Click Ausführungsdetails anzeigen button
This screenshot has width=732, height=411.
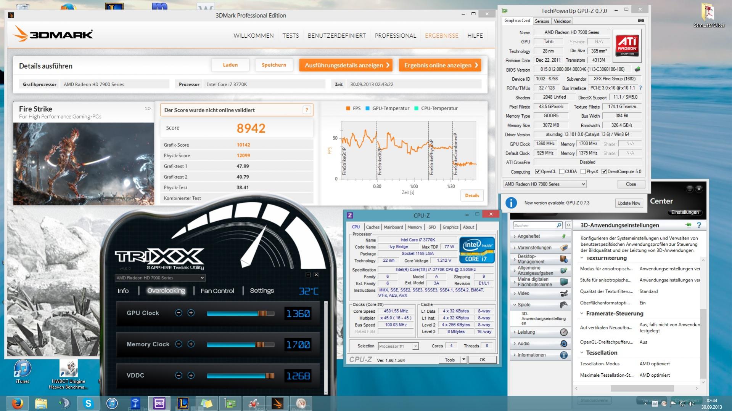pyautogui.click(x=346, y=65)
